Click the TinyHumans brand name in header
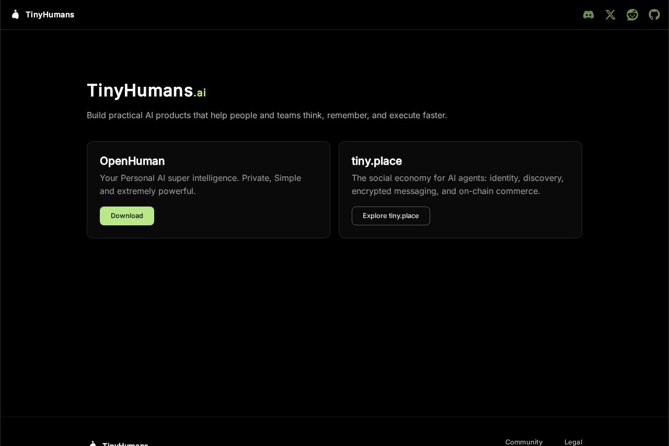The image size is (669, 446). [50, 15]
